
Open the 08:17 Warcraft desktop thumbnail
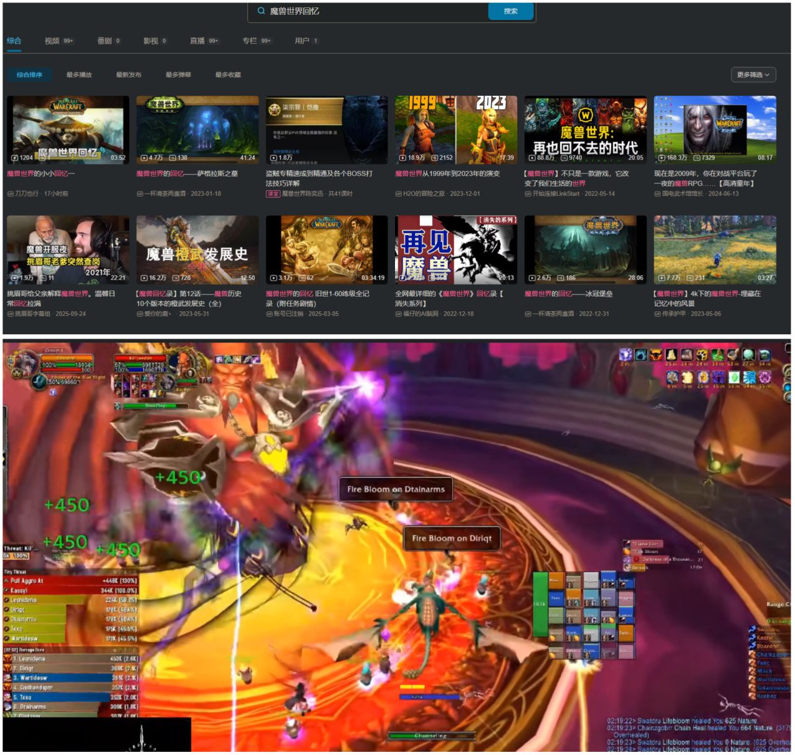[x=715, y=129]
